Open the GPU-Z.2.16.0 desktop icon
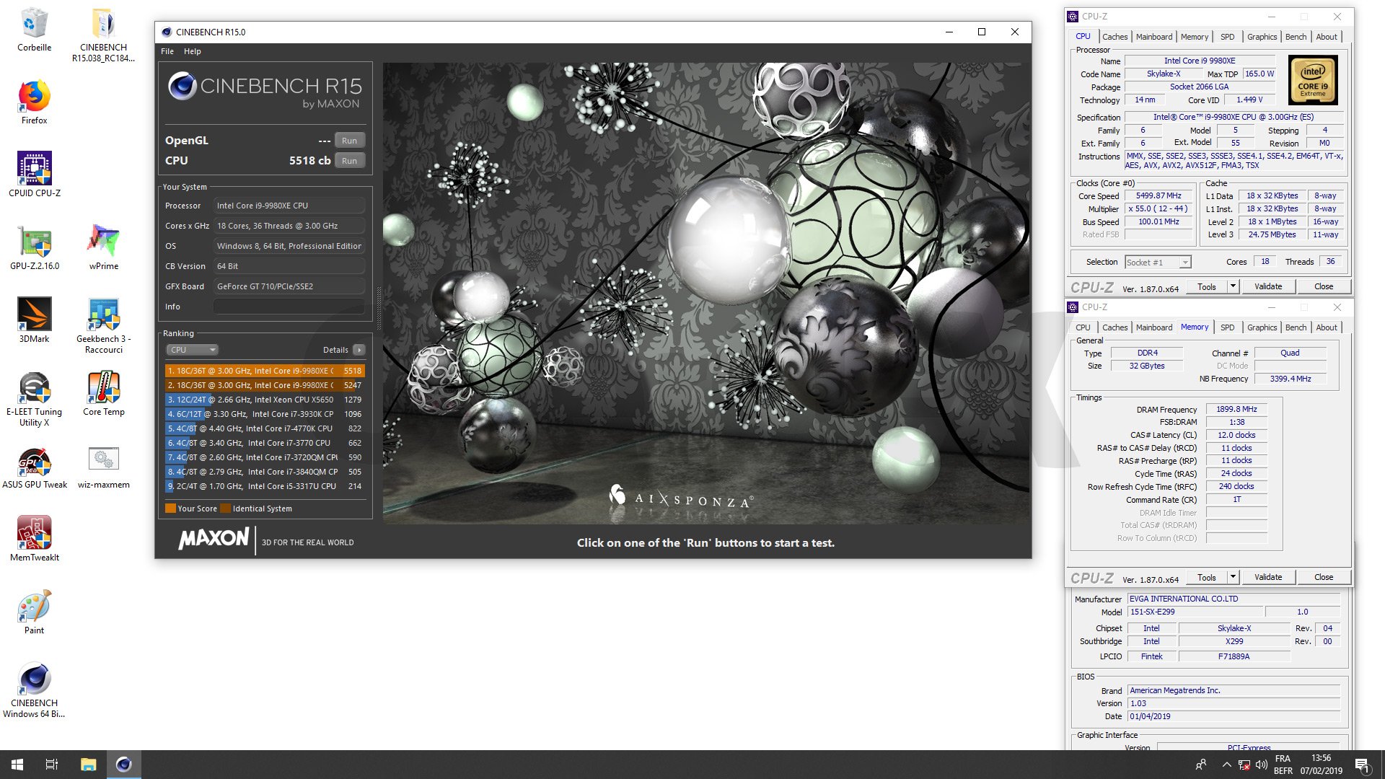Screen dimensions: 1385x779 click(x=34, y=248)
